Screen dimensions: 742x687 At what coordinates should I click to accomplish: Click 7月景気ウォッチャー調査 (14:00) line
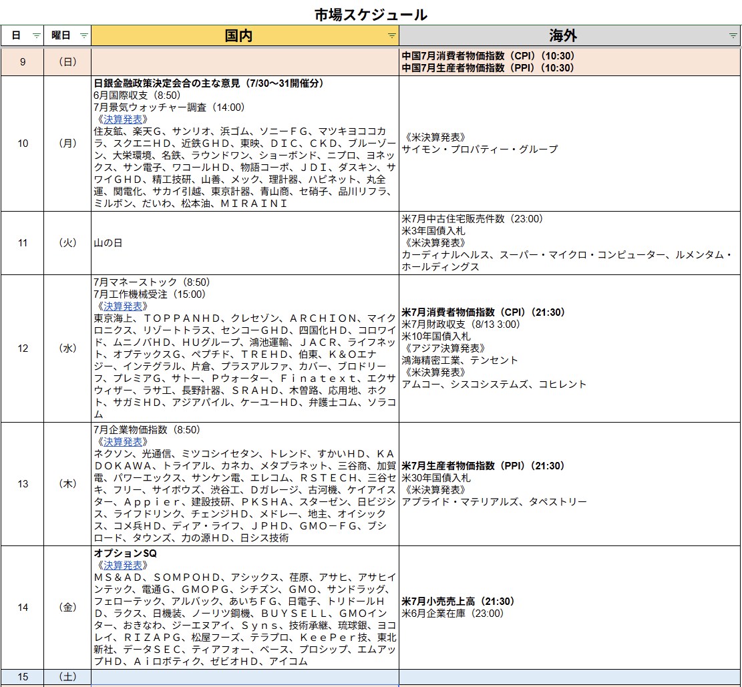[x=170, y=107]
